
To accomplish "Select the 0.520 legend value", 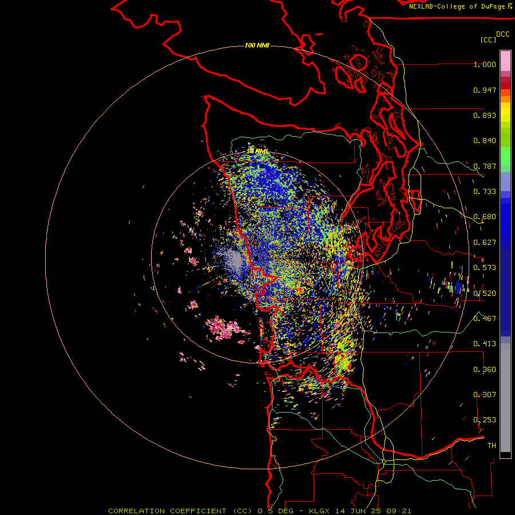I will [485, 294].
